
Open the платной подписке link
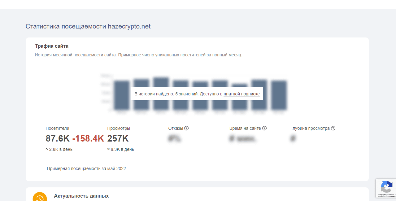(x=242, y=94)
